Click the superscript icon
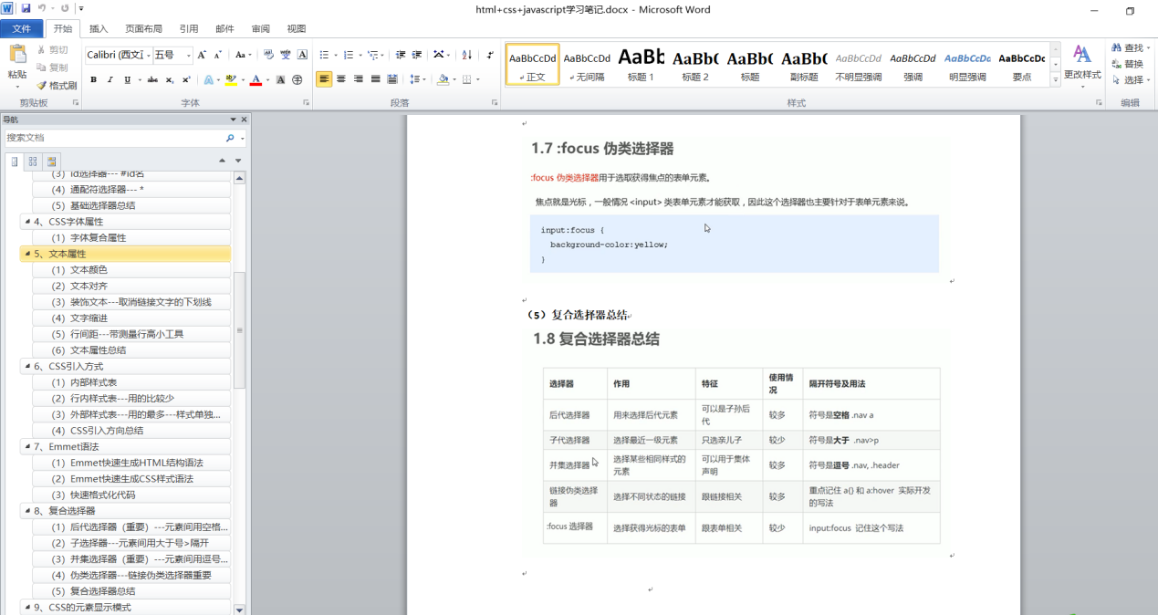 [186, 80]
